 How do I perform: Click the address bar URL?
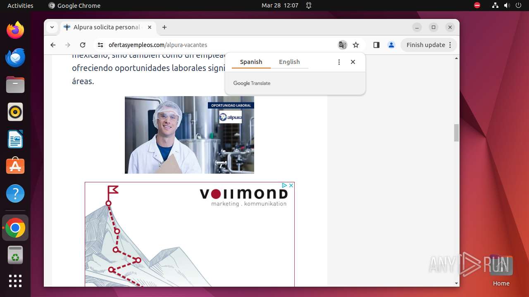pos(158,45)
